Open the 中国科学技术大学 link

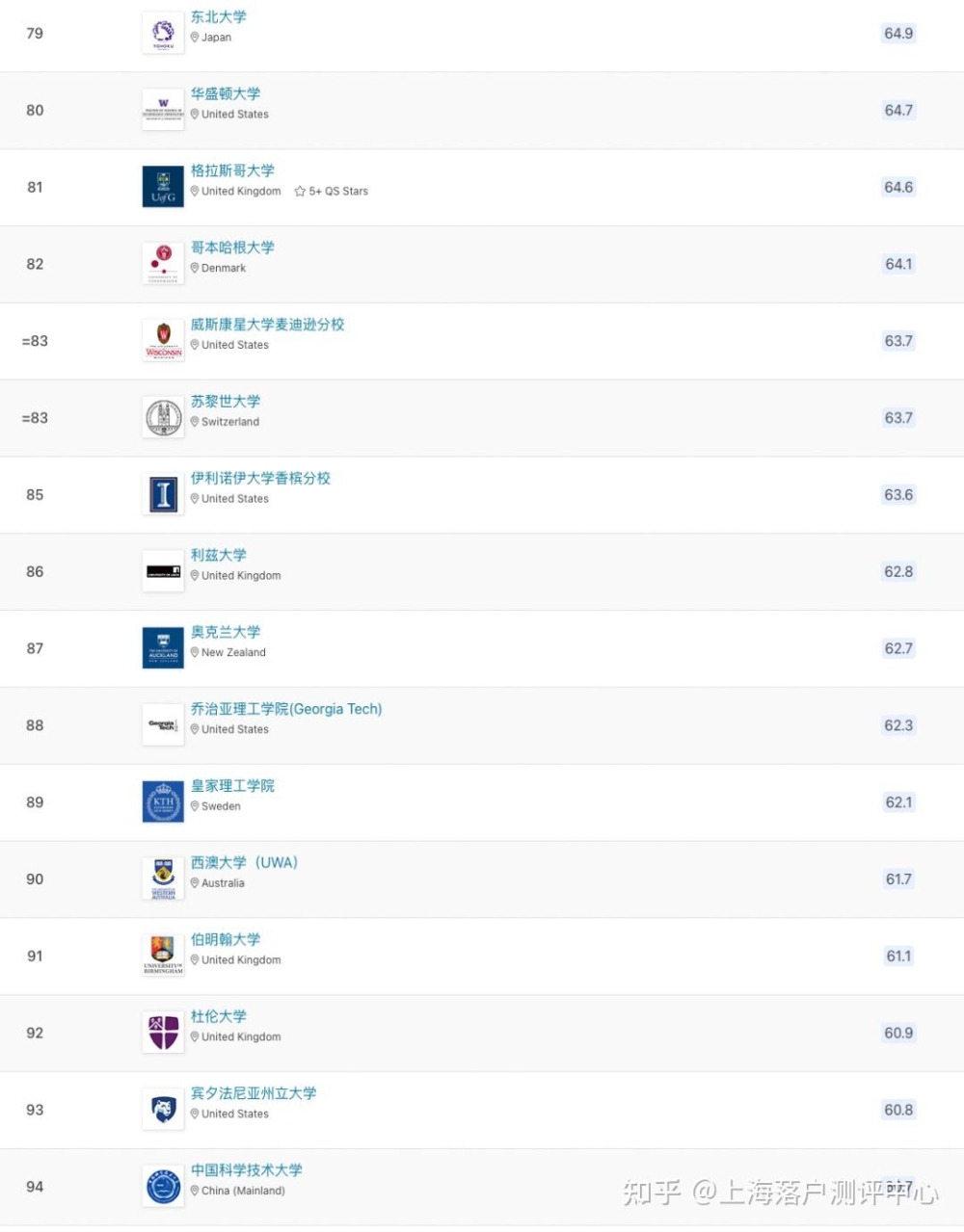[247, 1169]
